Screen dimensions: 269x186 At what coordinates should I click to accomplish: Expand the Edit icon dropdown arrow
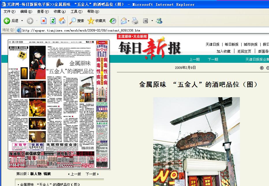click(152, 21)
